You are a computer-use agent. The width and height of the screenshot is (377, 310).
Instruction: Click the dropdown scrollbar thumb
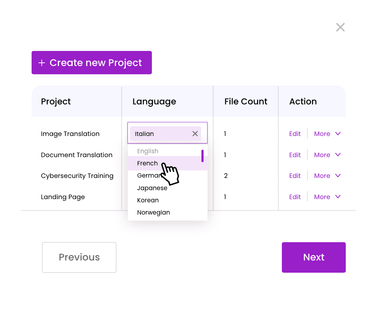pyautogui.click(x=203, y=156)
